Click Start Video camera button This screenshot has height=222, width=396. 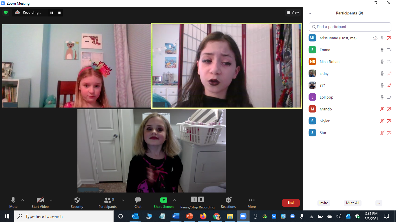point(40,202)
